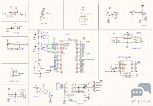Select the DS18B20 temperature sensor symbol
Image resolution: width=153 pixels, height=106 pixels.
[x=116, y=16]
